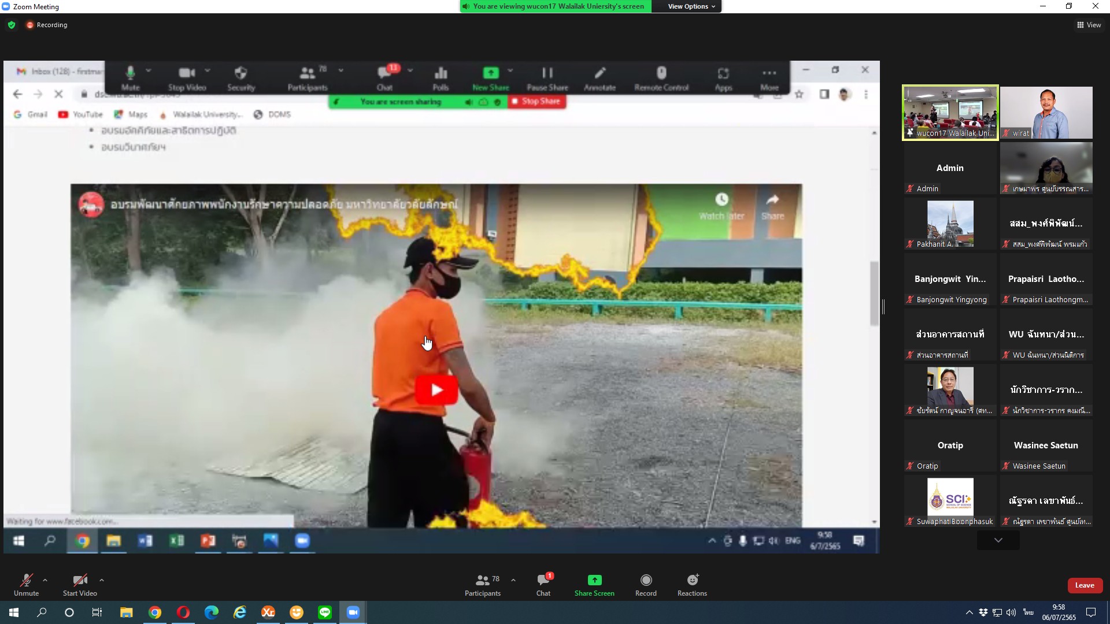Screen dimensions: 1110x624
Task: Click the green Share Screen icon
Action: (594, 580)
